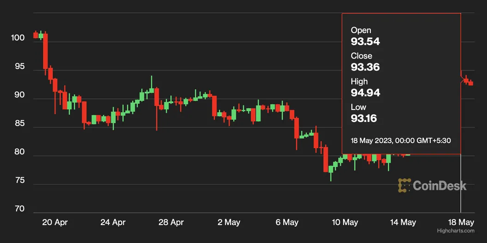This screenshot has height=243, width=487.
Task: Click the 28 Apr date label
Action: [x=171, y=222]
